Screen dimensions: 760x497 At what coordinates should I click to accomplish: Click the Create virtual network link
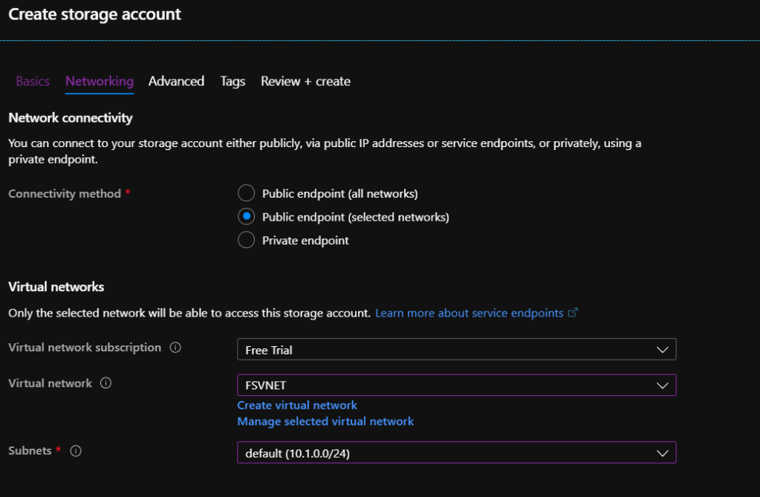point(297,405)
